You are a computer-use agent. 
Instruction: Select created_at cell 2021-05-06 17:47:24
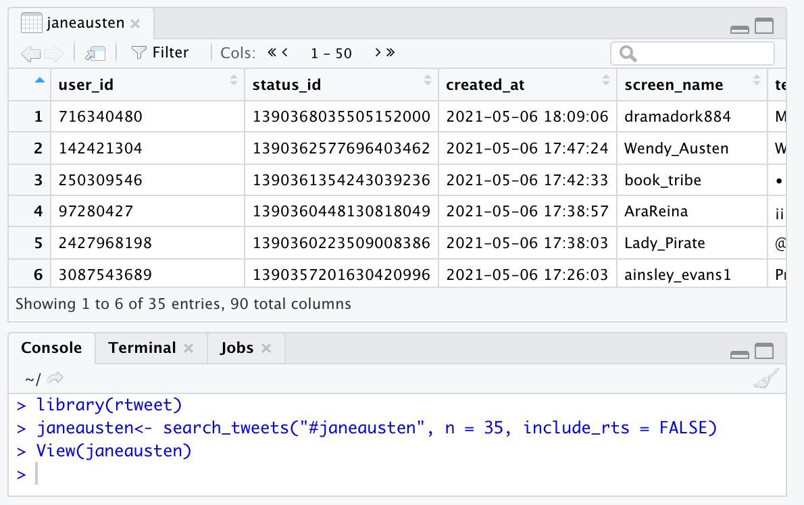[x=528, y=148]
